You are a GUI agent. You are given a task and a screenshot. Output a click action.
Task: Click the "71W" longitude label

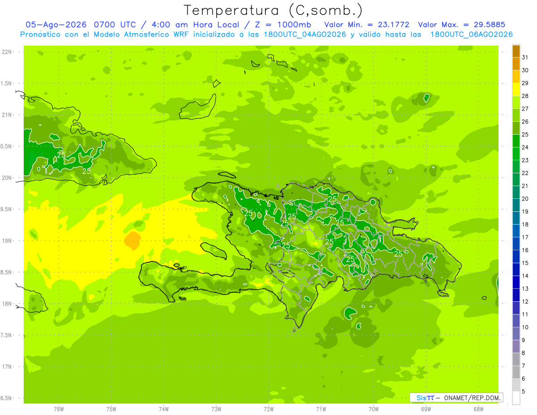(321, 409)
